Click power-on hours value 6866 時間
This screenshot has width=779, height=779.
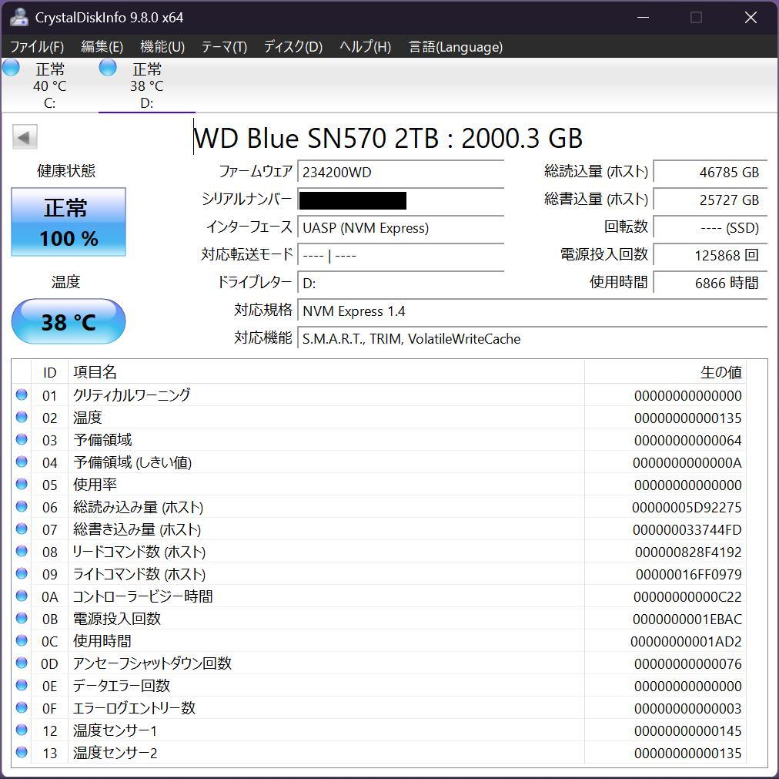(710, 283)
